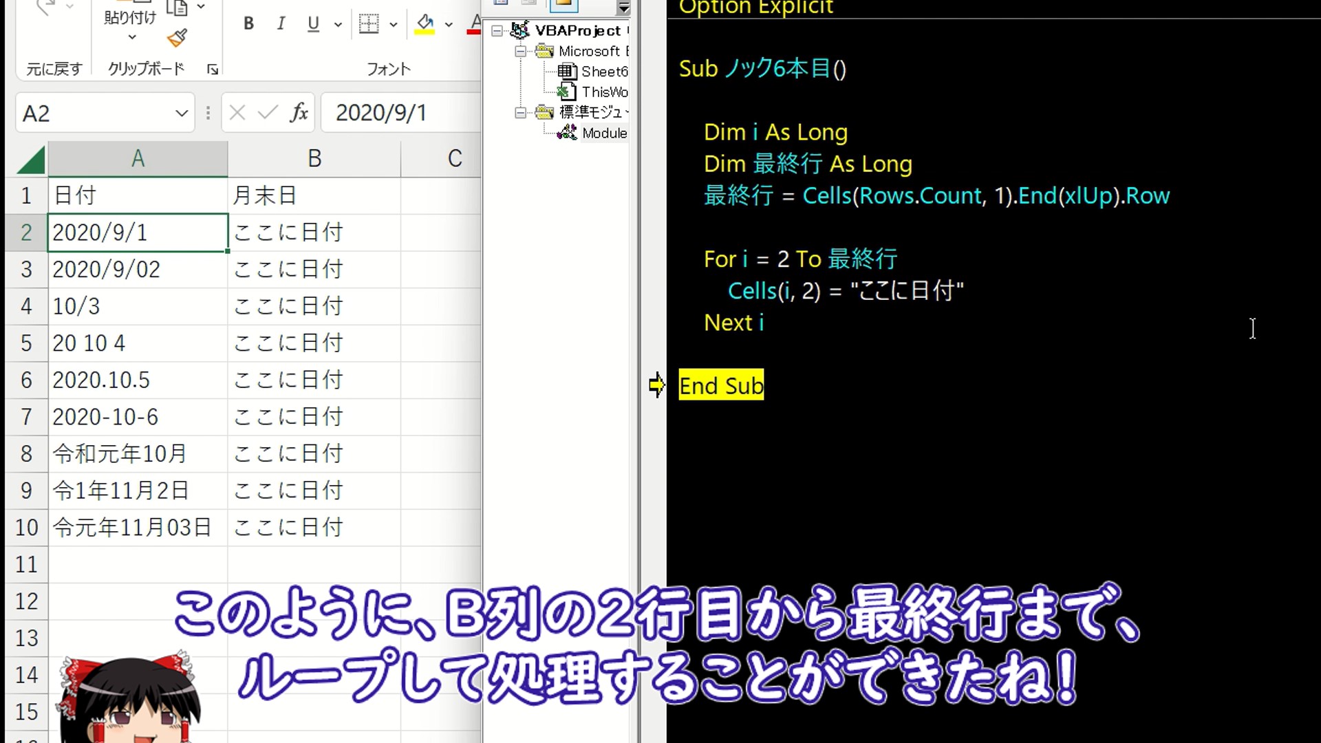Toggle bold formatting
Image resolution: width=1321 pixels, height=743 pixels.
point(248,24)
